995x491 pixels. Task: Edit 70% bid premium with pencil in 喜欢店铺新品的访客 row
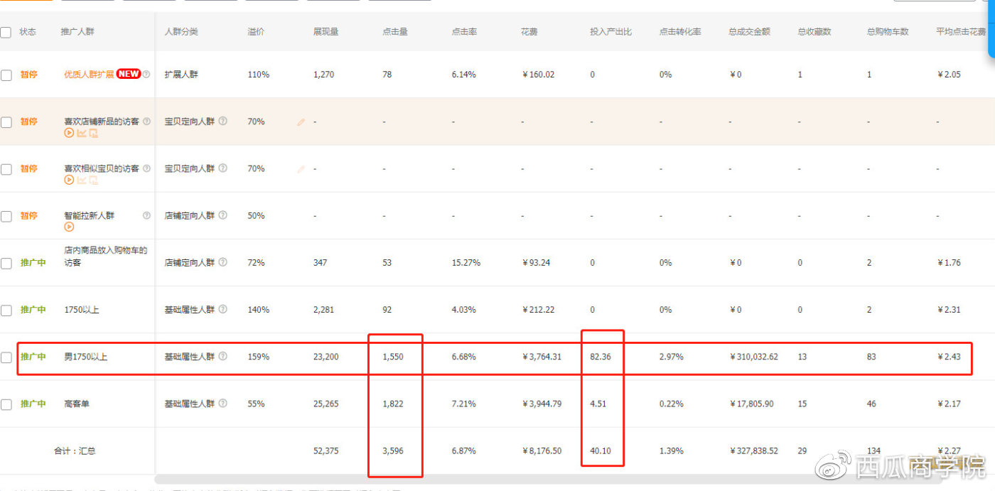[x=301, y=122]
